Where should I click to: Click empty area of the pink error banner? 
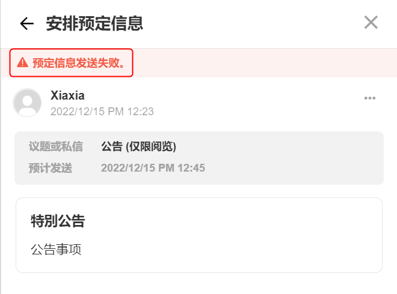click(x=265, y=62)
